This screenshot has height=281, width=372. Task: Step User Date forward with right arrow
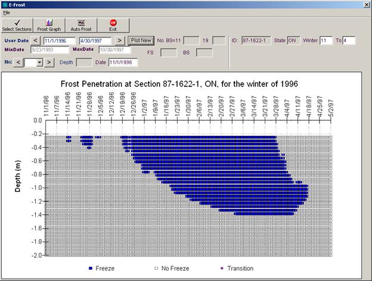[120, 40]
